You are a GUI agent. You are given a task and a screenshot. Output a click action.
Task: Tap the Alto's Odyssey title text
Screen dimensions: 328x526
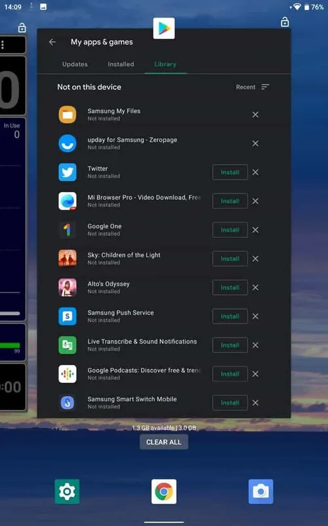pos(108,284)
